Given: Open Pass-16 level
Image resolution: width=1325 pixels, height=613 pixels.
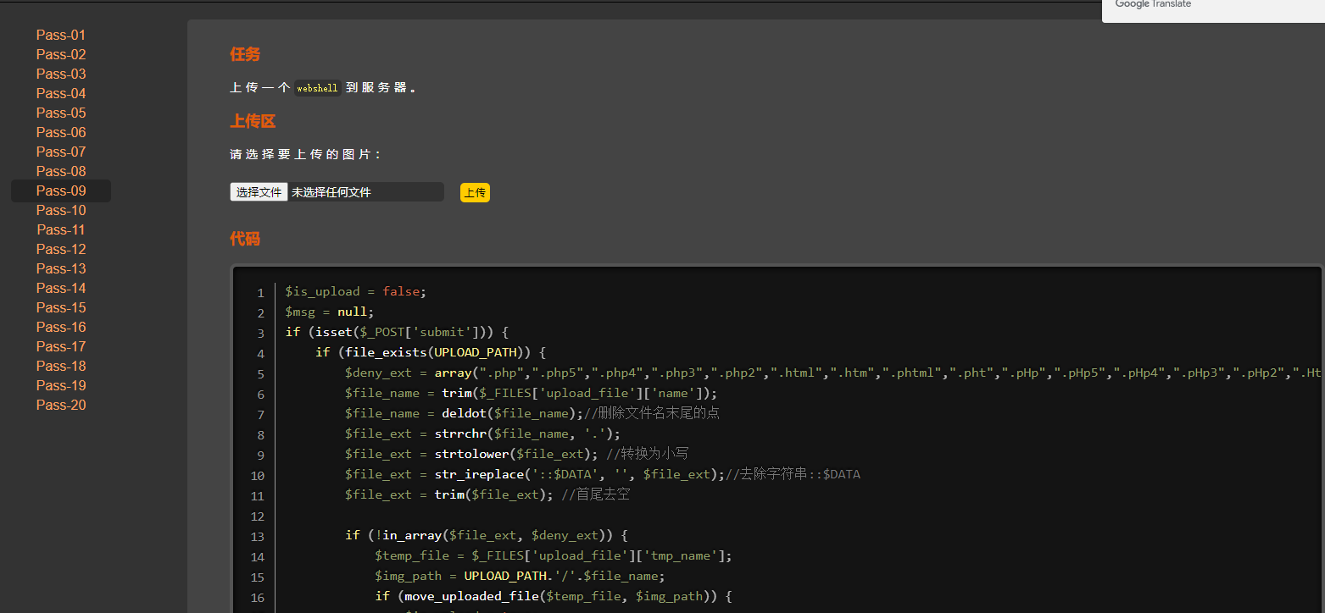Looking at the screenshot, I should 61,327.
